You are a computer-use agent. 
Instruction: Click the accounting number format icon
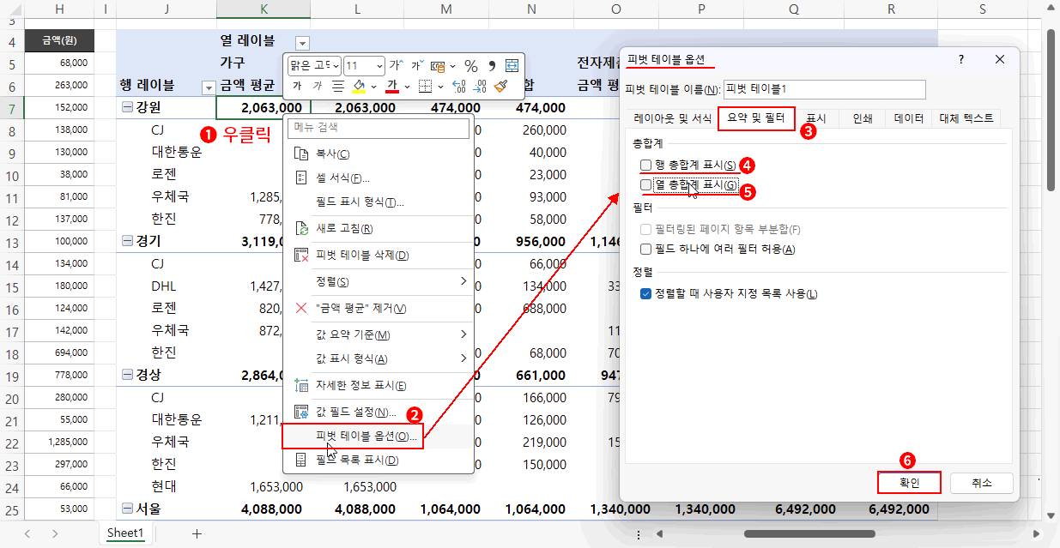click(x=438, y=66)
